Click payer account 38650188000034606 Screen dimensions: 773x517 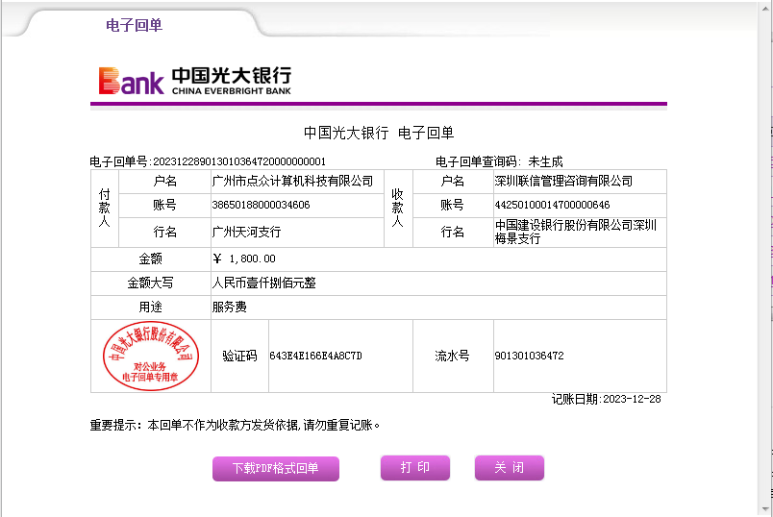(261, 205)
